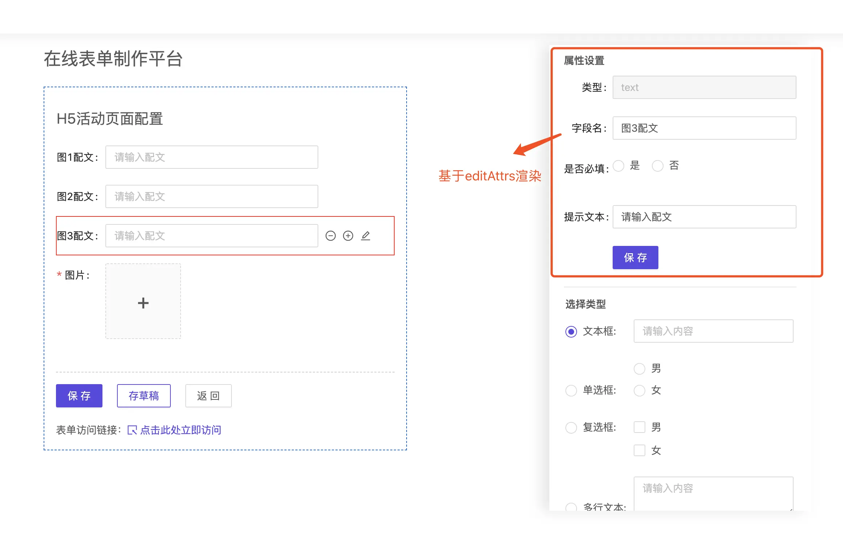843x534 pixels.
Task: Choose the 单选框 type radio
Action: (x=571, y=390)
